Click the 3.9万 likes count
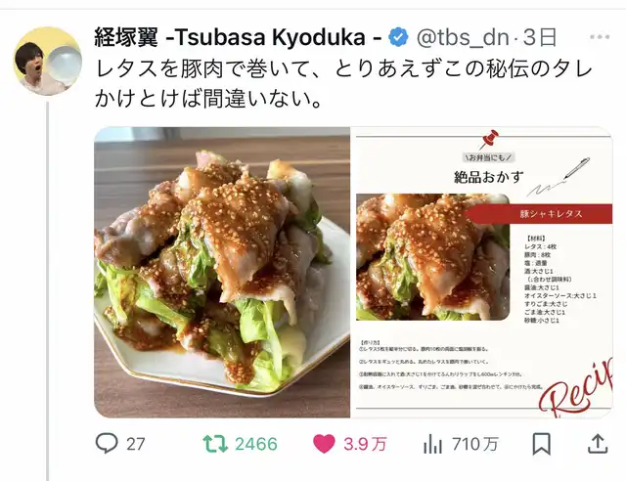The height and width of the screenshot is (481, 626). tap(365, 444)
